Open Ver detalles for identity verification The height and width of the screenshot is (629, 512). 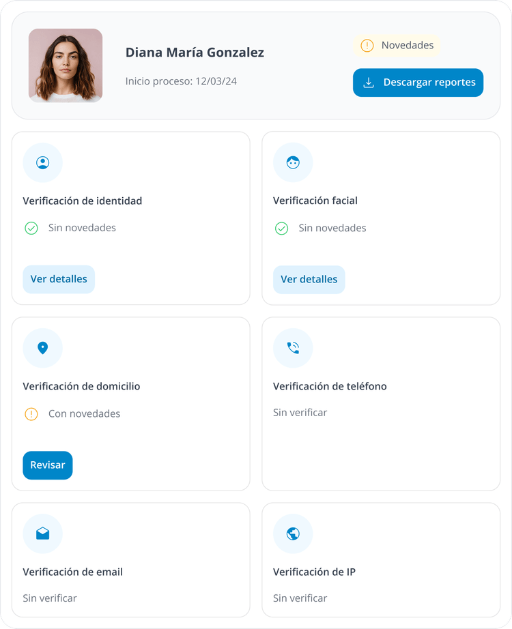tap(59, 279)
